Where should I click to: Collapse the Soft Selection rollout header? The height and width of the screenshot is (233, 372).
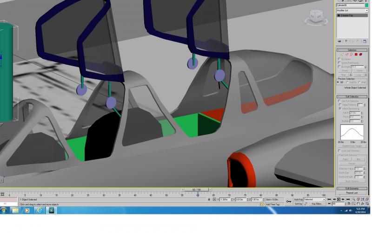[x=352, y=96]
